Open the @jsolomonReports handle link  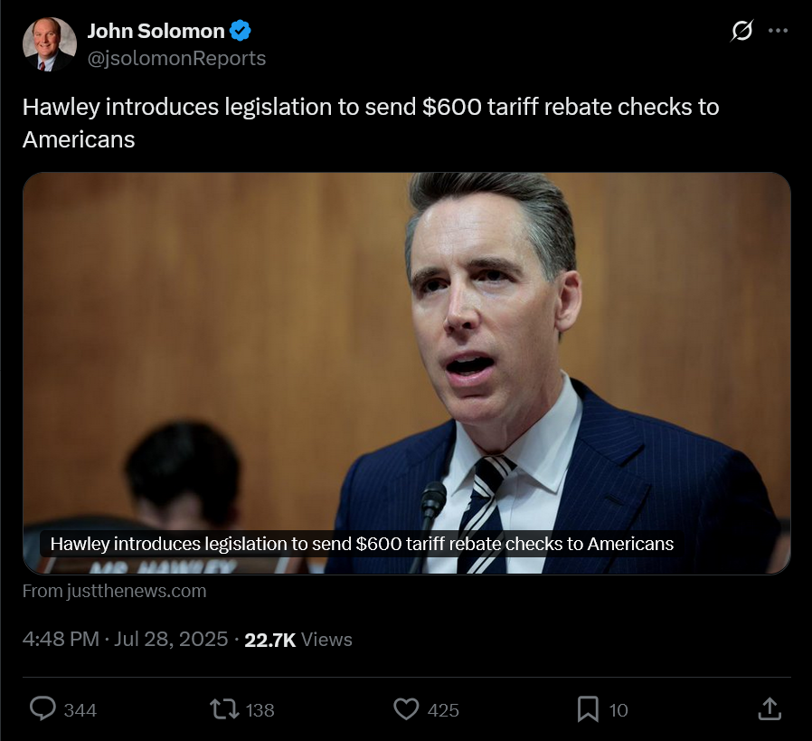(x=176, y=58)
